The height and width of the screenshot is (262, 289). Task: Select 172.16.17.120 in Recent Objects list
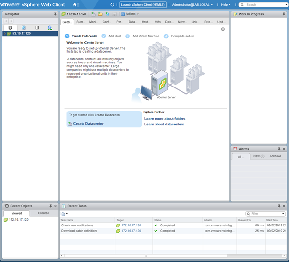point(19,220)
